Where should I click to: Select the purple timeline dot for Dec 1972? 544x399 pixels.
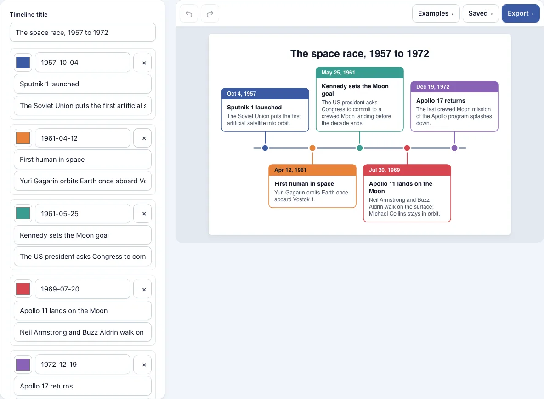tap(454, 148)
